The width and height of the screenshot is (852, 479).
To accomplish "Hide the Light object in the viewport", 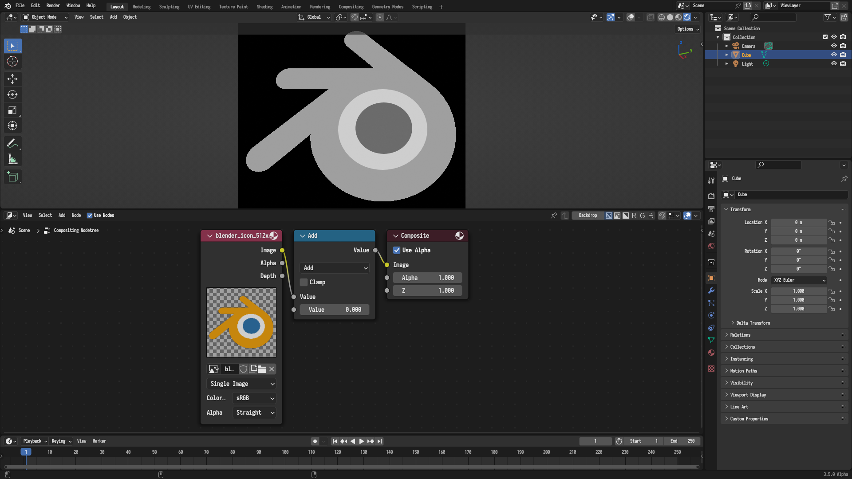I will tap(834, 63).
